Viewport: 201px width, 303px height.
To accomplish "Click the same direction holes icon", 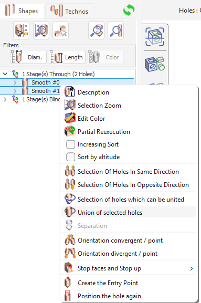I will pyautogui.click(x=70, y=171).
